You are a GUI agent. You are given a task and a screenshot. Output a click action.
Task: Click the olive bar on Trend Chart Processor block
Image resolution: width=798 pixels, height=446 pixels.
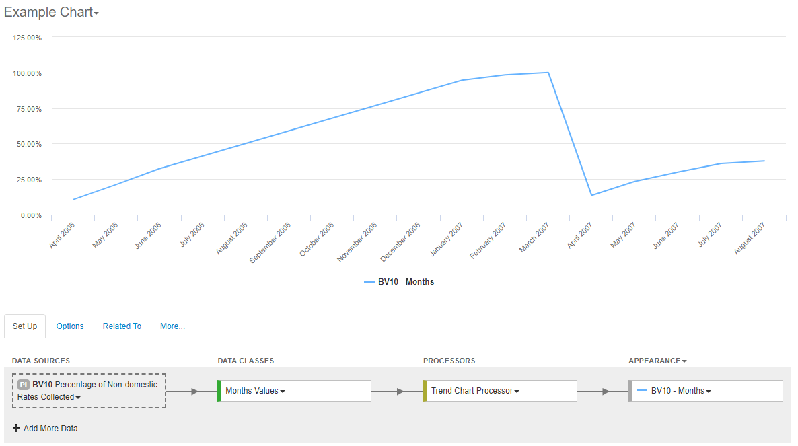[x=426, y=390]
